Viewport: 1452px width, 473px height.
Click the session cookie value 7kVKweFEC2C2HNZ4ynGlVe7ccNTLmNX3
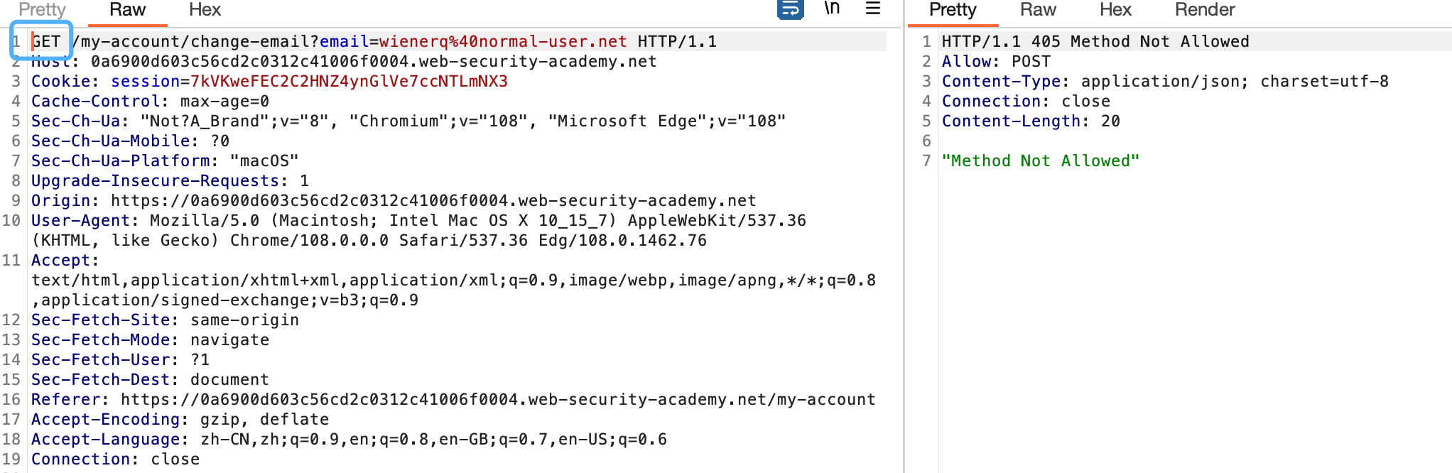[x=349, y=82]
